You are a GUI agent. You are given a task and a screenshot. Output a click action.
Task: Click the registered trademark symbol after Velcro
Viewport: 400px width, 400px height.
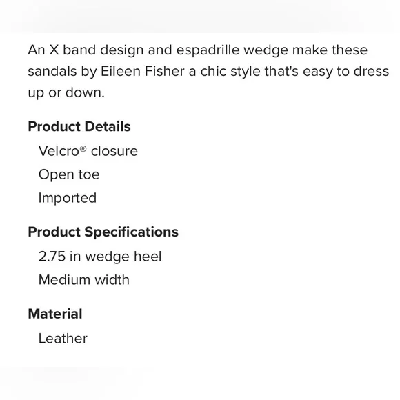point(83,148)
